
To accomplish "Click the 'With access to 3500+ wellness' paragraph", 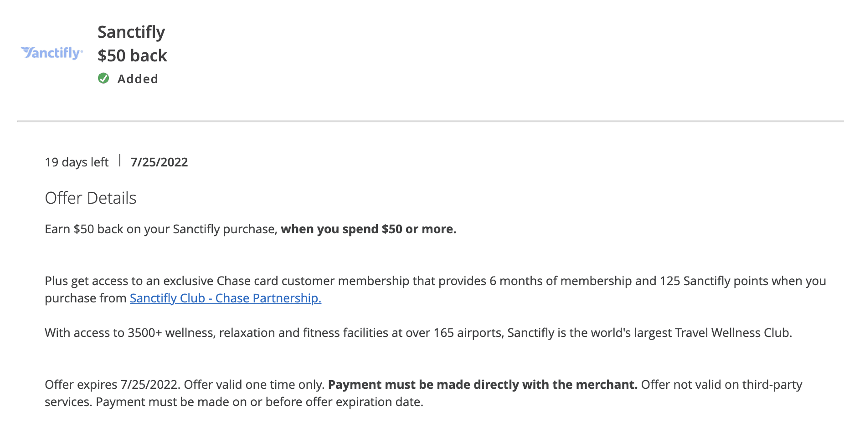I will click(418, 333).
